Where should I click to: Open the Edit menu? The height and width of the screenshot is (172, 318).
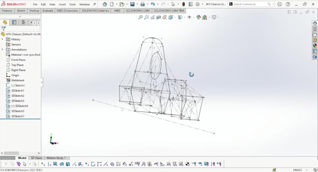click(43, 4)
